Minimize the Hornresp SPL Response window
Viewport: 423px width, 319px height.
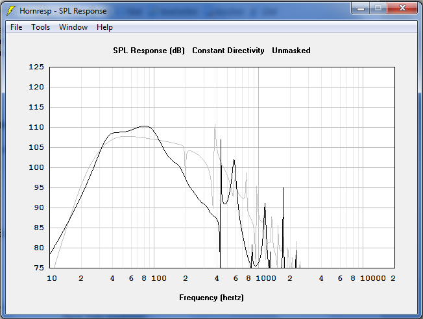point(361,8)
